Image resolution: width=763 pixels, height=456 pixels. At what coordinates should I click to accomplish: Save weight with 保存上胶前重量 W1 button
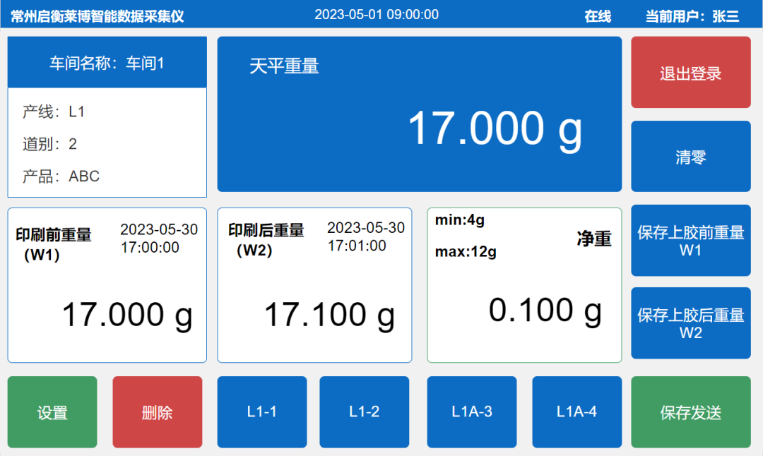[690, 241]
